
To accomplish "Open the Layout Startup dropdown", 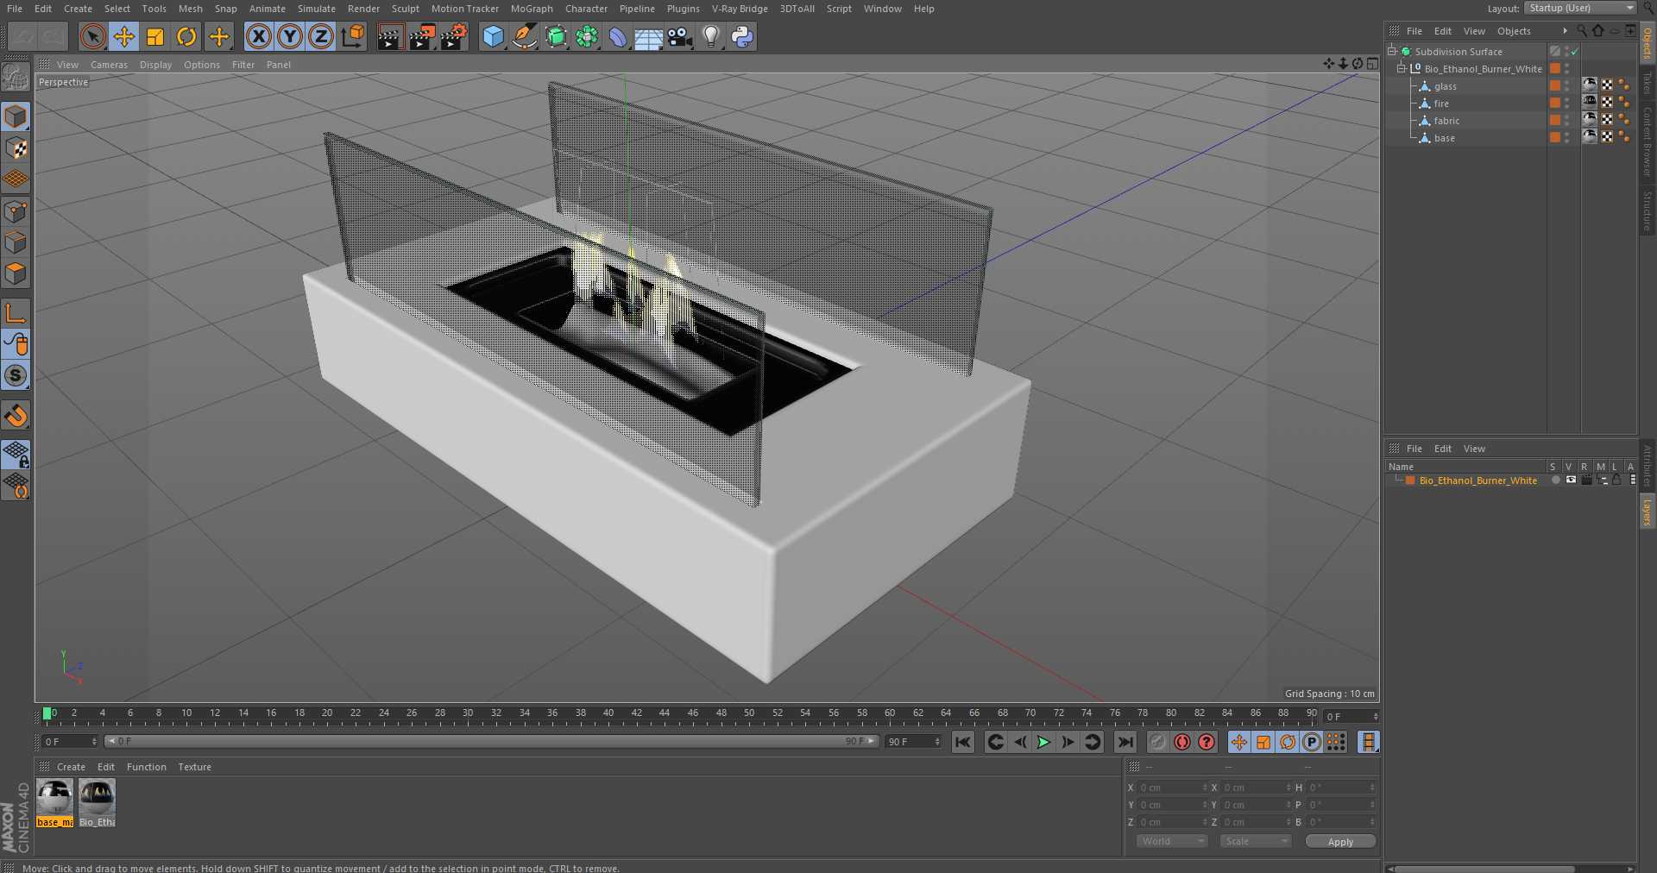I will [1580, 8].
